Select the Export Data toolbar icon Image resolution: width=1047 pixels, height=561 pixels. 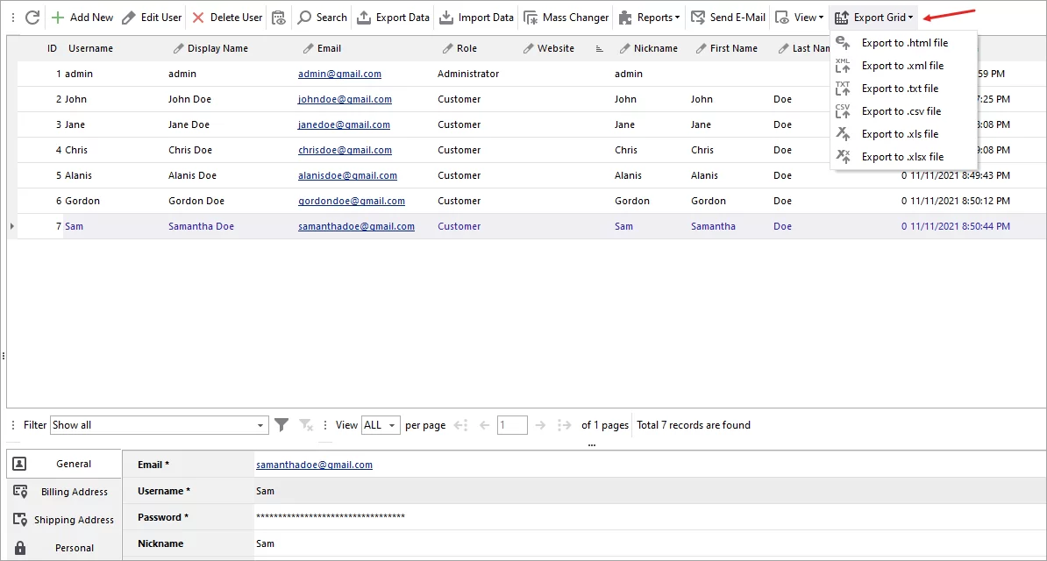392,17
